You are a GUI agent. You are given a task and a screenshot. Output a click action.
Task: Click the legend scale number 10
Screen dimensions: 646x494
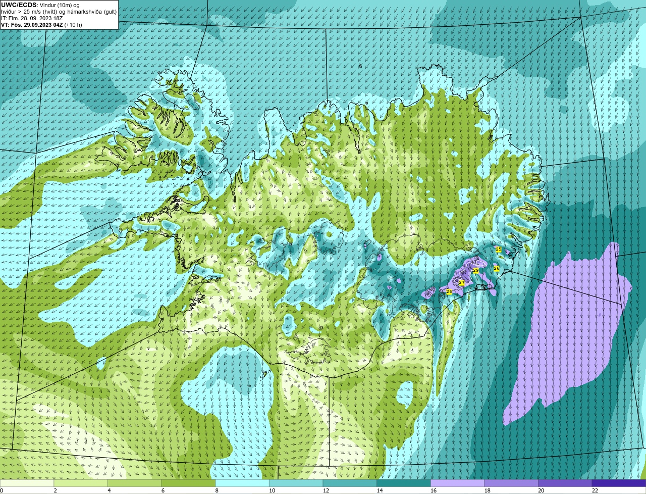tap(272, 490)
